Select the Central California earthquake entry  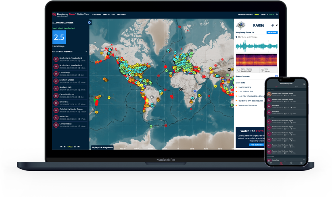[x=70, y=96]
